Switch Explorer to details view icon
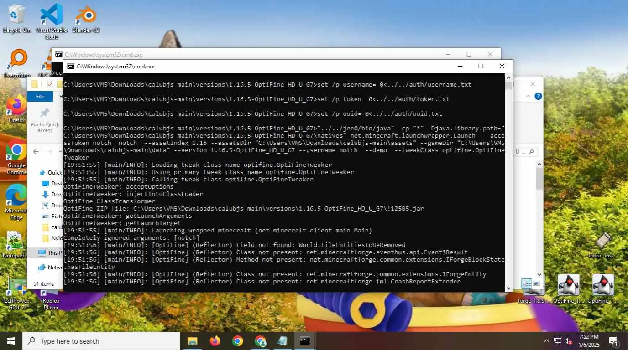The height and width of the screenshot is (350, 628). pos(526,283)
